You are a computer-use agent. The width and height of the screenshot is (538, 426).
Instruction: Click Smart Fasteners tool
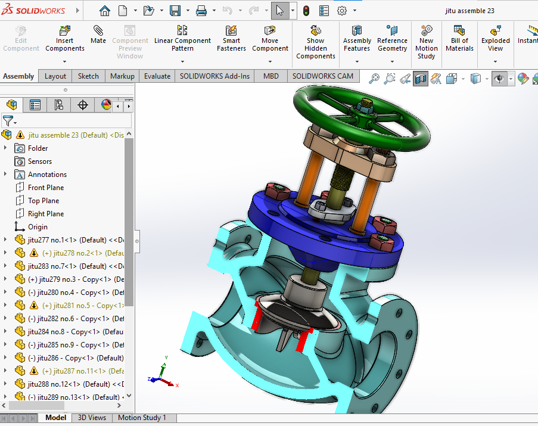pyautogui.click(x=231, y=38)
